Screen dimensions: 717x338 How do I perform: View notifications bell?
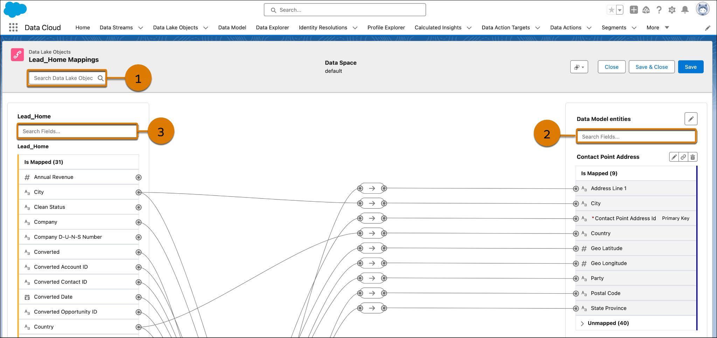(685, 10)
